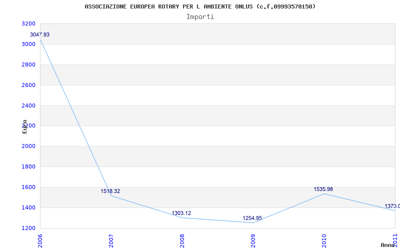Click x-axis year label 2007
Image resolution: width=400 pixels, height=250 pixels.
(111, 241)
